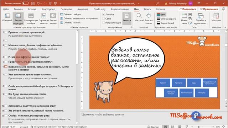This screenshot has height=128, width=228.
Task: Enable the Сетка checkbox
Action: point(104,18)
